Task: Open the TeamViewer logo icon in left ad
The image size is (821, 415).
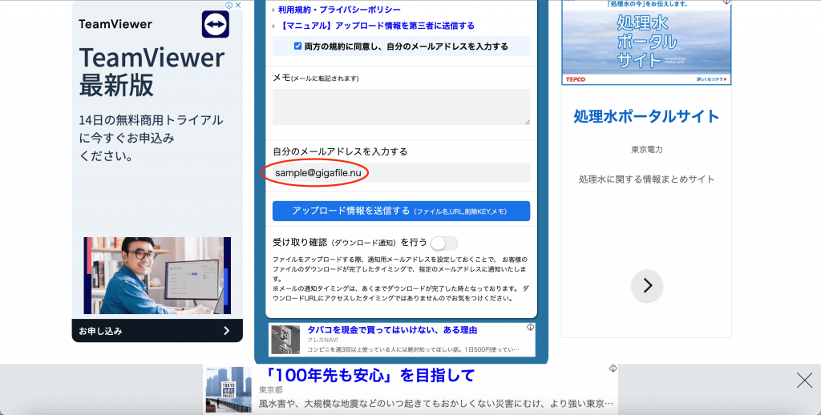Action: tap(216, 24)
